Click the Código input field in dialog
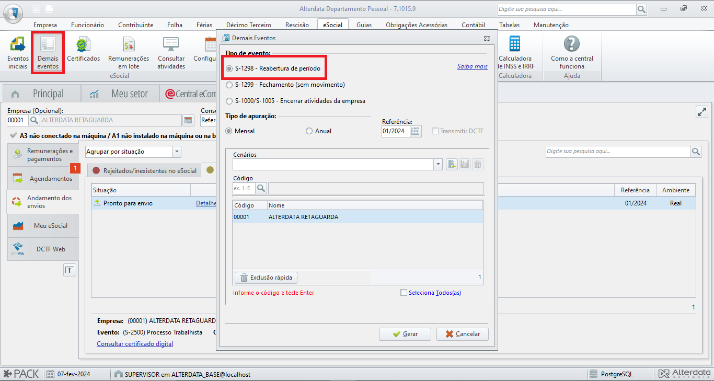714x381 pixels. [245, 188]
